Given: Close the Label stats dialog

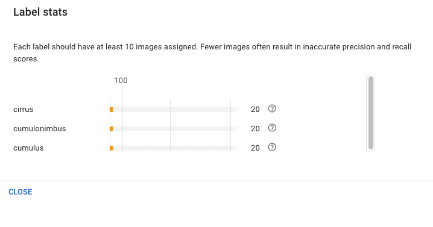Looking at the screenshot, I should 21,192.
